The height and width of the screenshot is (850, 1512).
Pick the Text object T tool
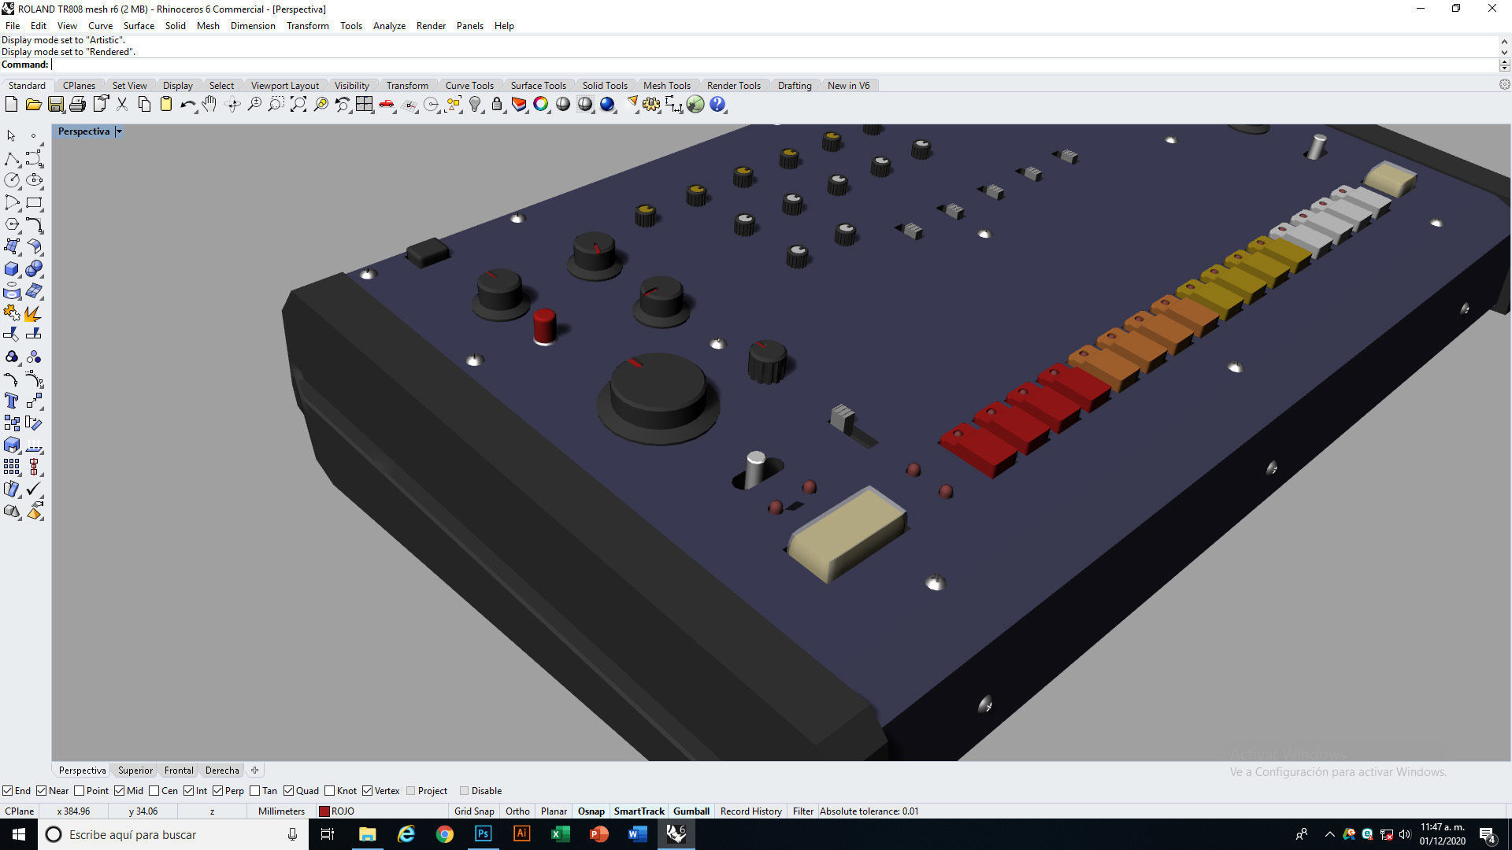(11, 401)
